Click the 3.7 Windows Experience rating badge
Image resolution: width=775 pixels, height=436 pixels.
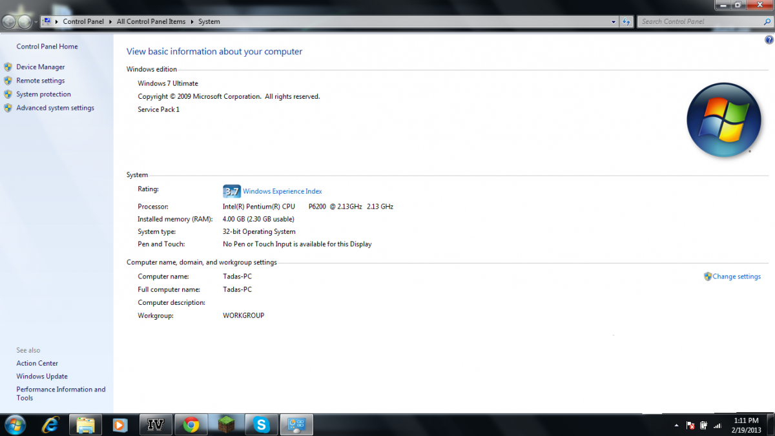(x=231, y=191)
